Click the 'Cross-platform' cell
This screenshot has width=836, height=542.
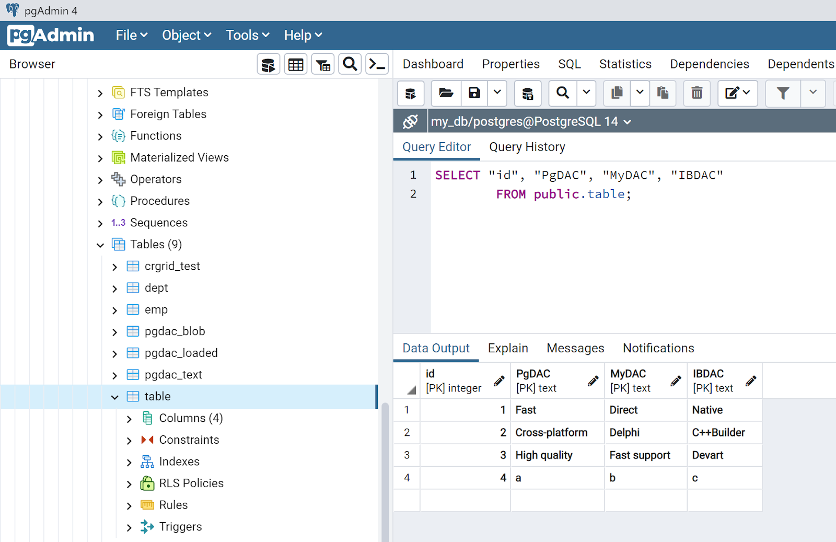coord(558,433)
